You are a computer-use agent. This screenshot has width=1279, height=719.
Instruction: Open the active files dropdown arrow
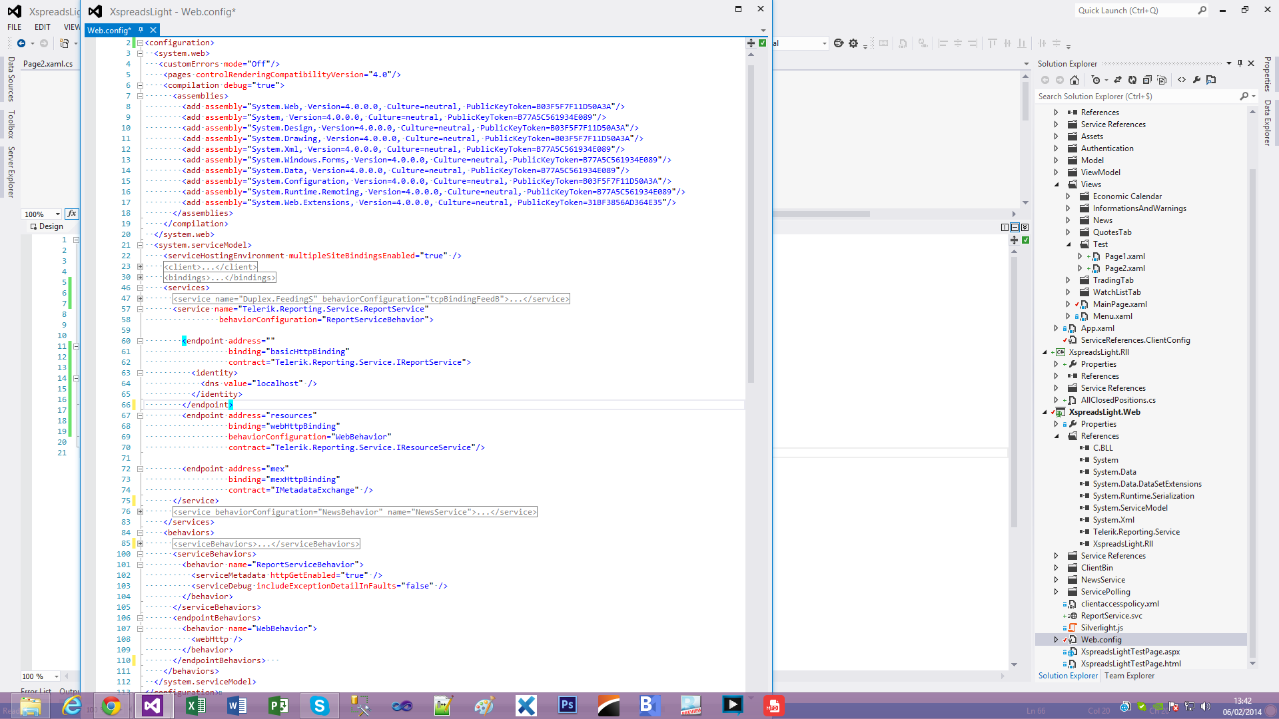763,31
